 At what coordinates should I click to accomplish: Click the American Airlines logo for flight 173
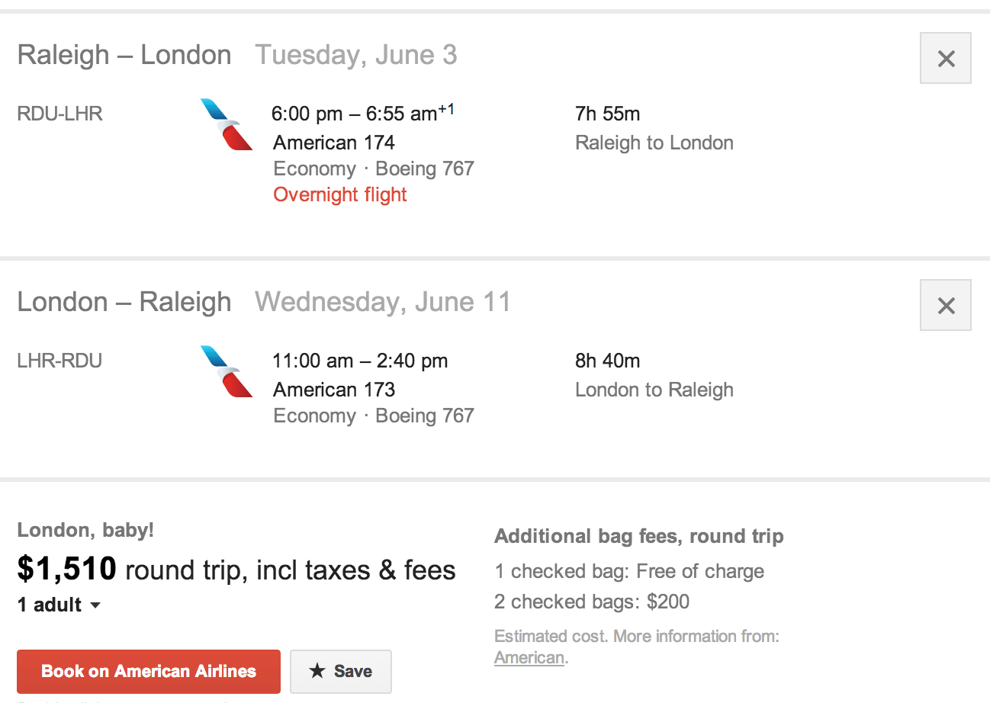(x=226, y=371)
